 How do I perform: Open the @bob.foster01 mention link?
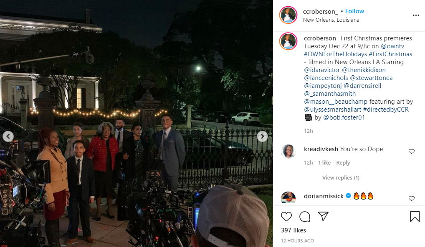click(x=344, y=117)
